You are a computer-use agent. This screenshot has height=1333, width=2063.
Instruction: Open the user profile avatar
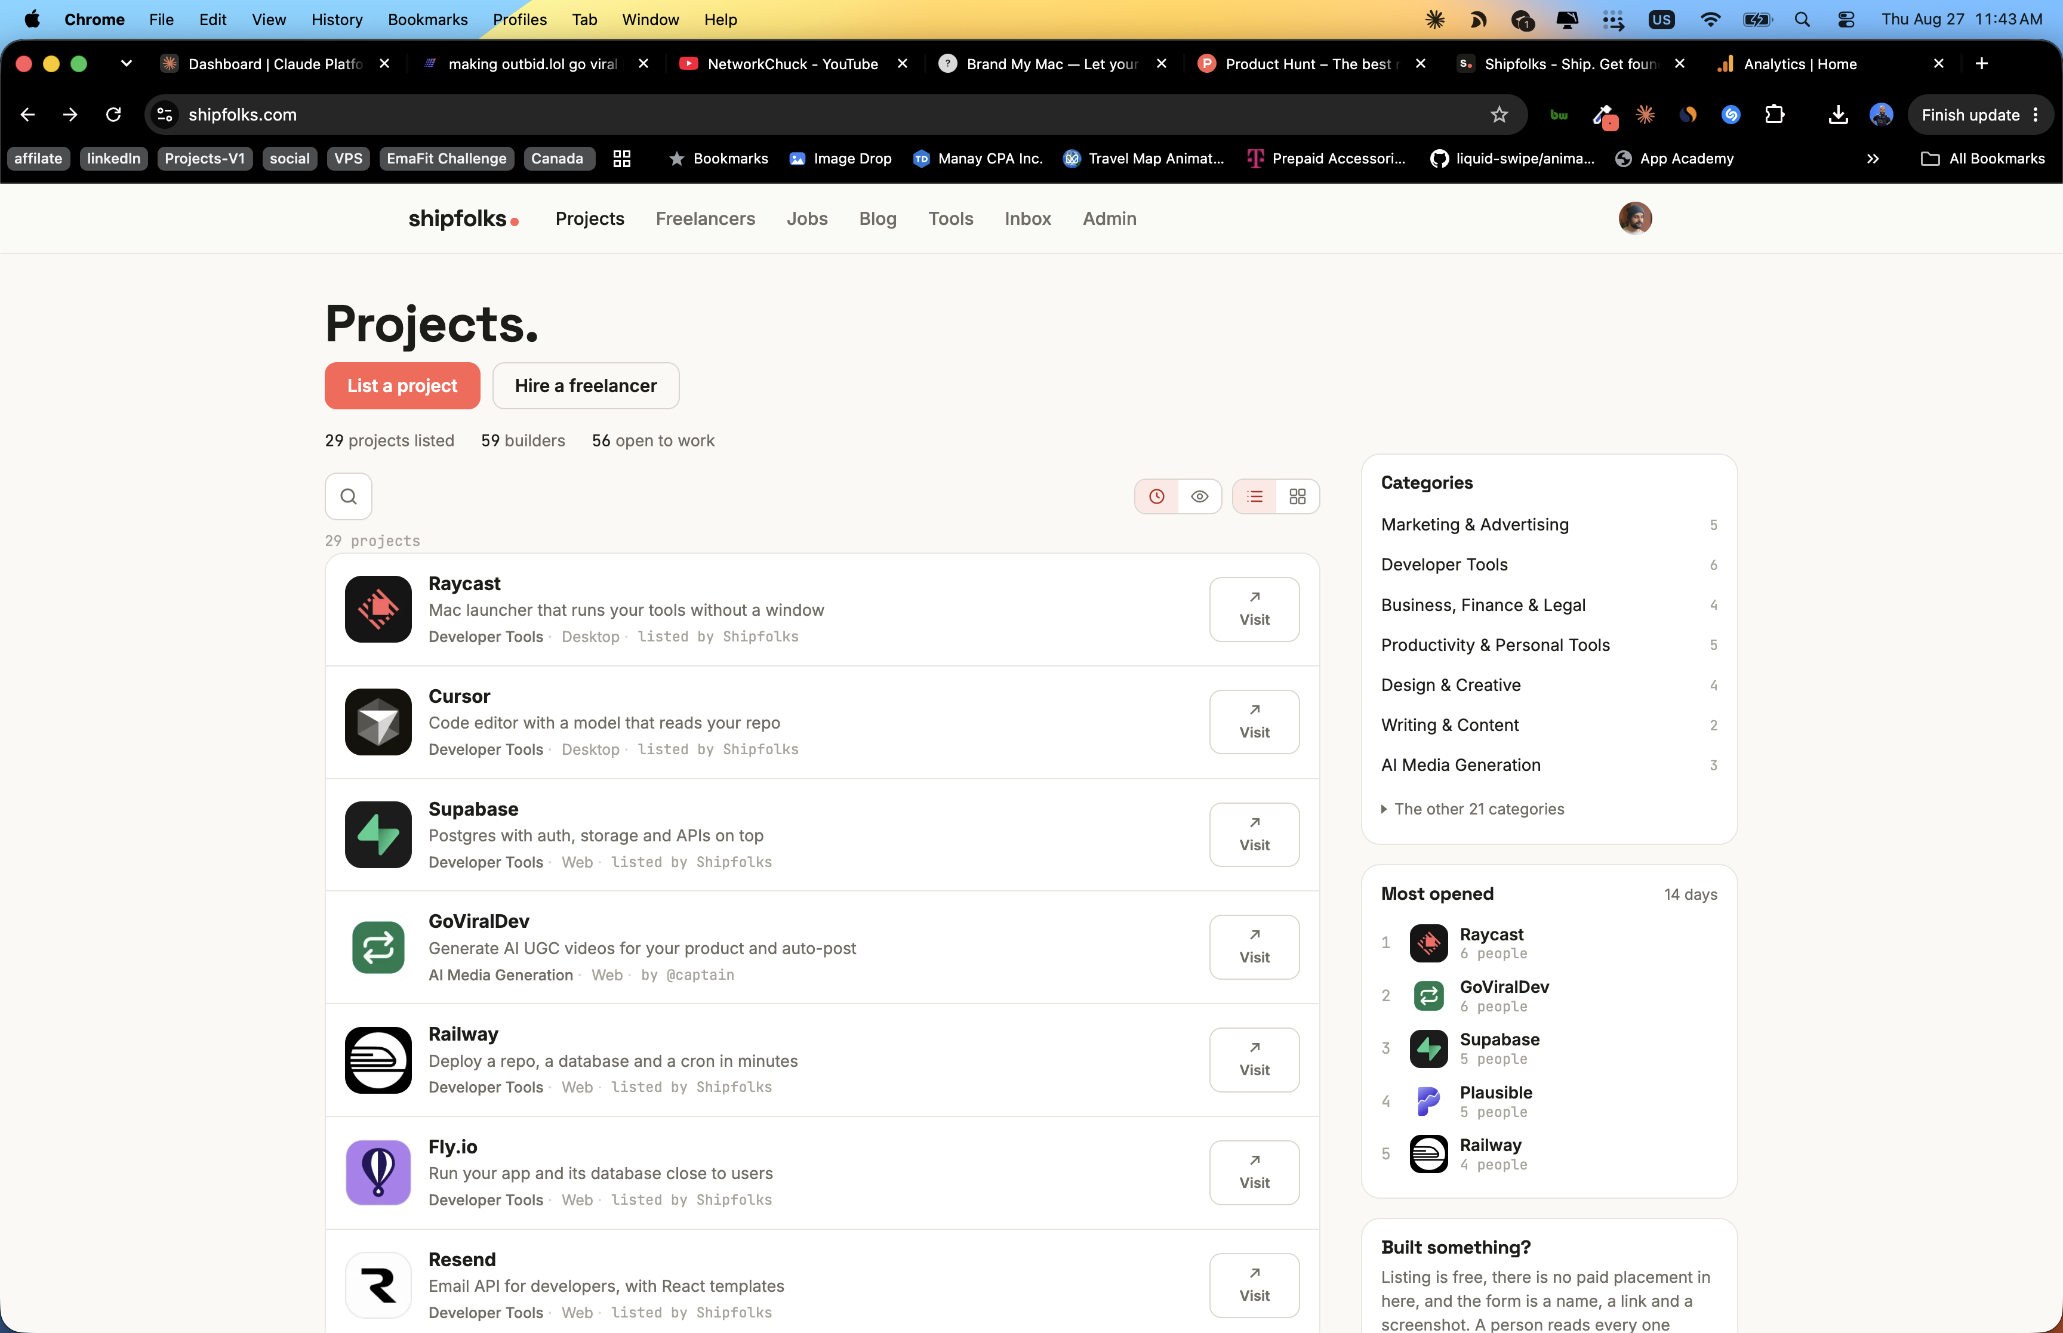pyautogui.click(x=1634, y=218)
